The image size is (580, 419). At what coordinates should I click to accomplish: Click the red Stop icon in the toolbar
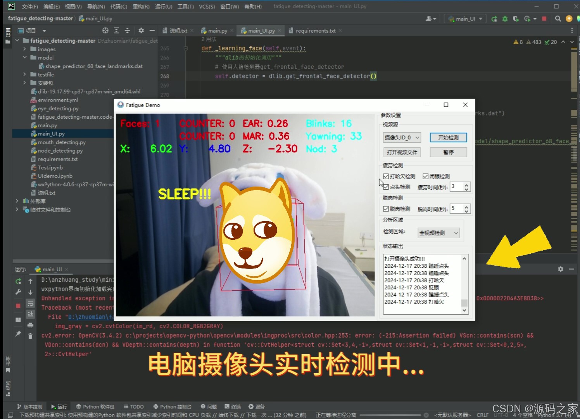pos(544,18)
